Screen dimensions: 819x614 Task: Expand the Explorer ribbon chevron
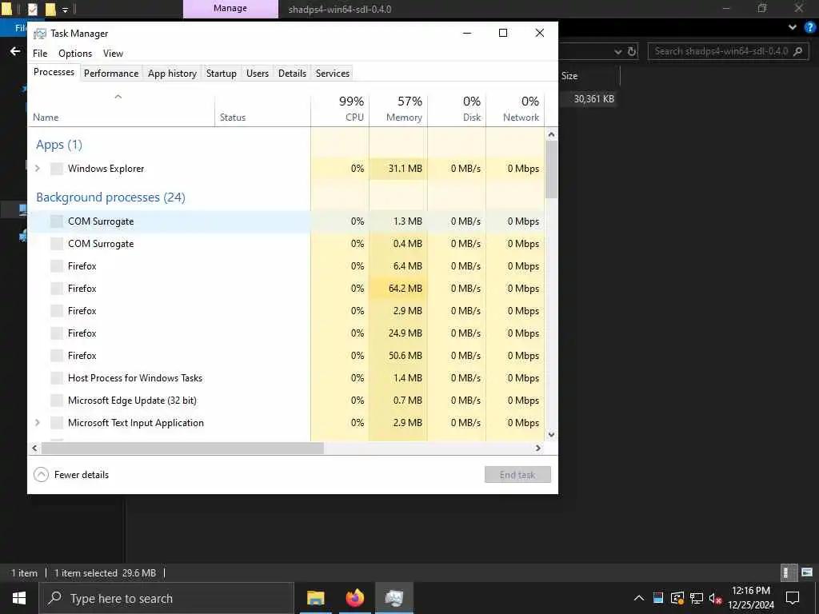pos(793,27)
